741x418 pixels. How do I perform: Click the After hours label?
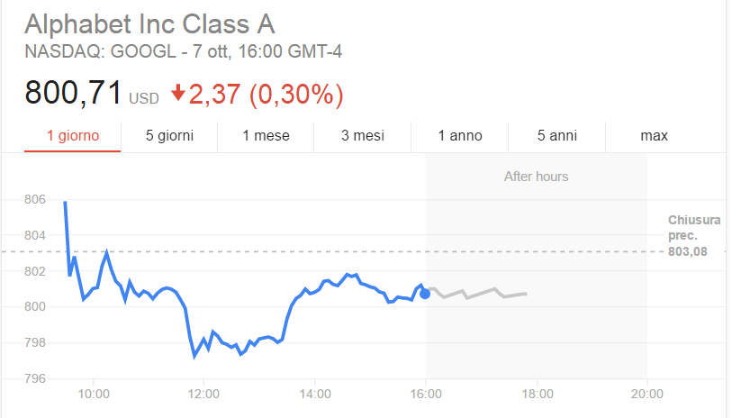[536, 177]
